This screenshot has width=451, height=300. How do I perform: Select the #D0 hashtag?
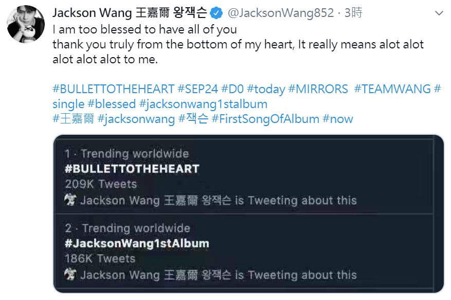[232, 89]
